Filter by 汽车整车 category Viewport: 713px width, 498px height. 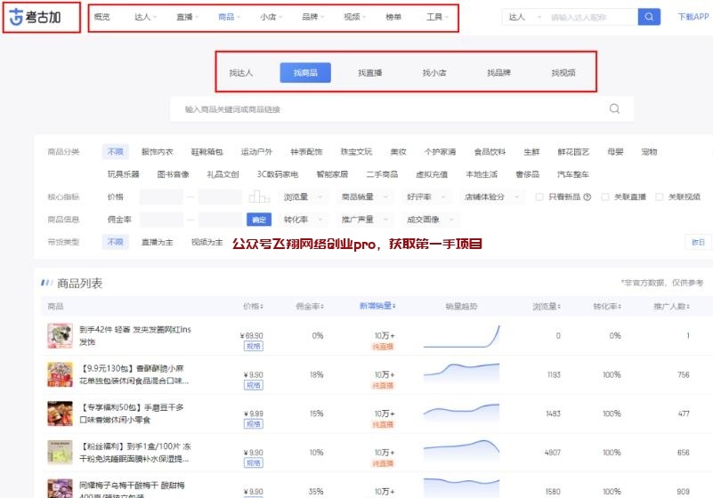pos(573,174)
